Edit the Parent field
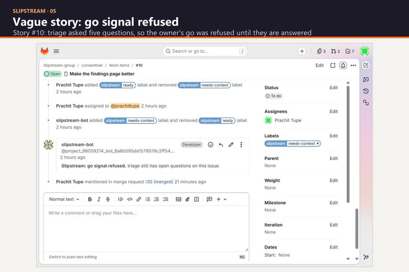409x272 pixels. click(x=333, y=158)
